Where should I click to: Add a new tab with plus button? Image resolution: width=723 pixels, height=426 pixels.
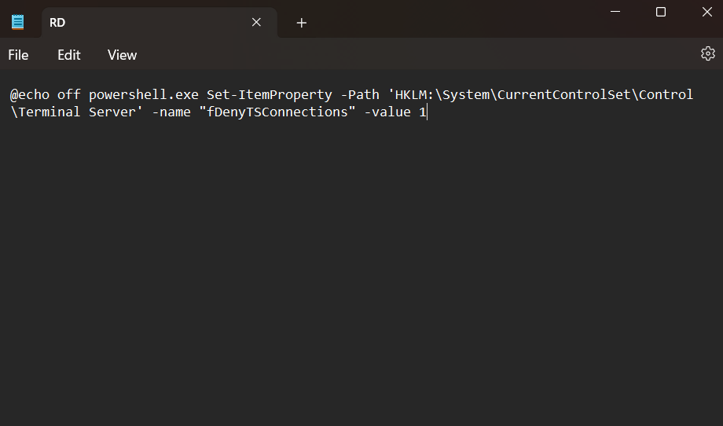tap(302, 23)
